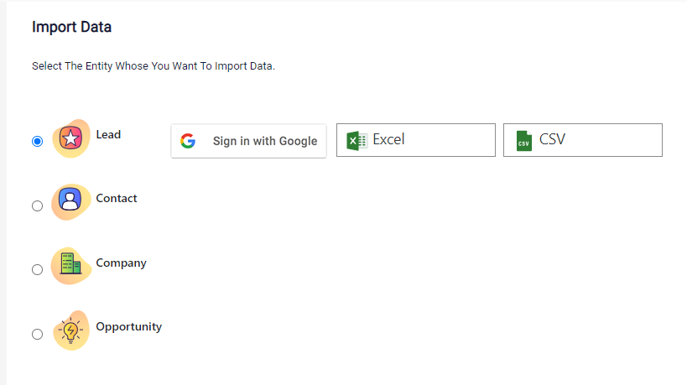This screenshot has height=385, width=687.
Task: Click the Lead star icon
Action: tap(71, 138)
